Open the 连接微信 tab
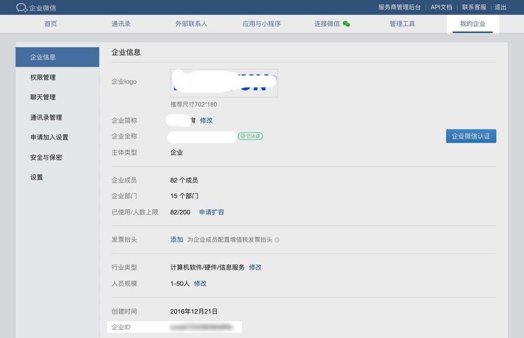 [327, 24]
